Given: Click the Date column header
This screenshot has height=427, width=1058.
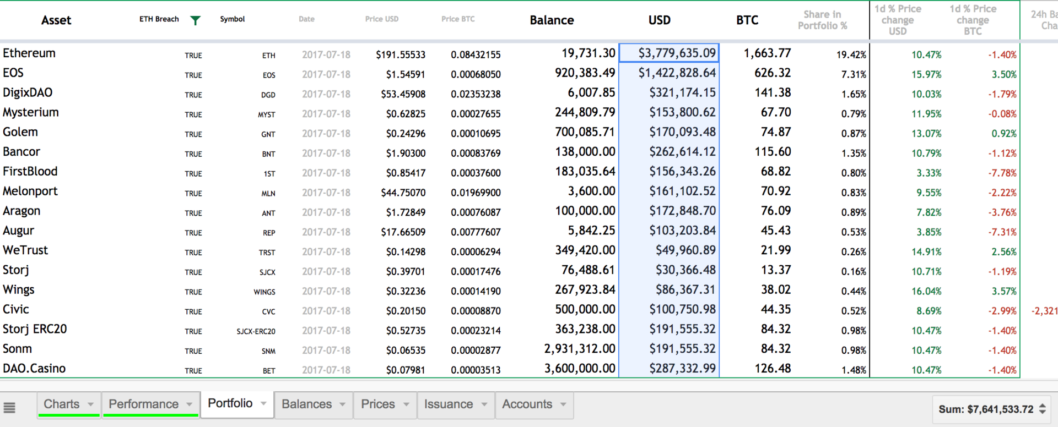Looking at the screenshot, I should point(306,19).
